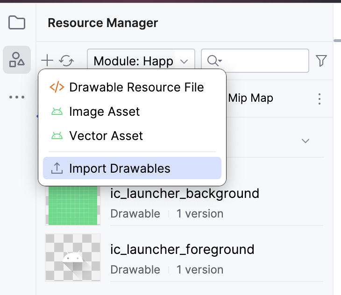Switch to the Mip Map tab
The height and width of the screenshot is (295, 341).
(x=251, y=98)
